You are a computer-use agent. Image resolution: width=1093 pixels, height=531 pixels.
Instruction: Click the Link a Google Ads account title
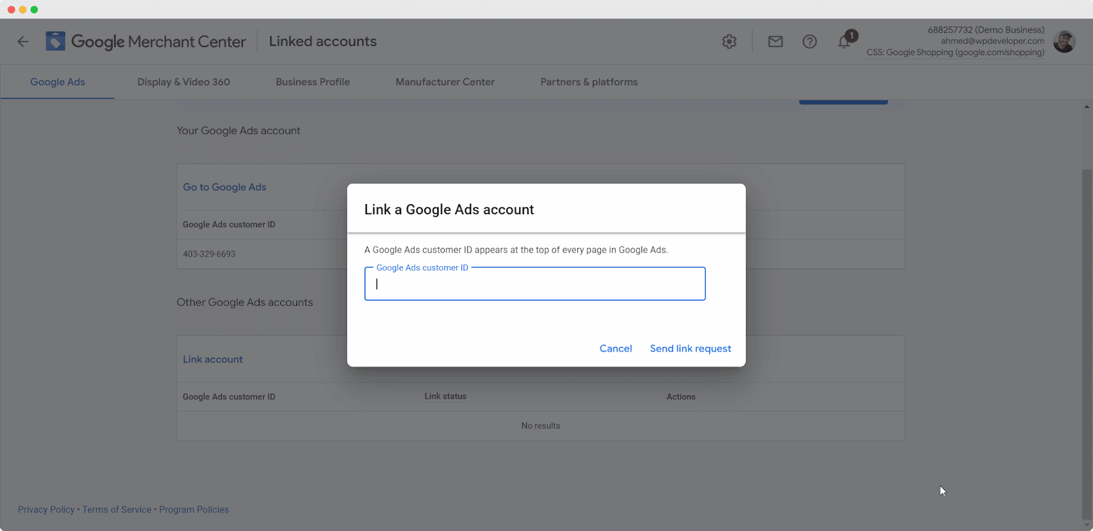click(449, 210)
